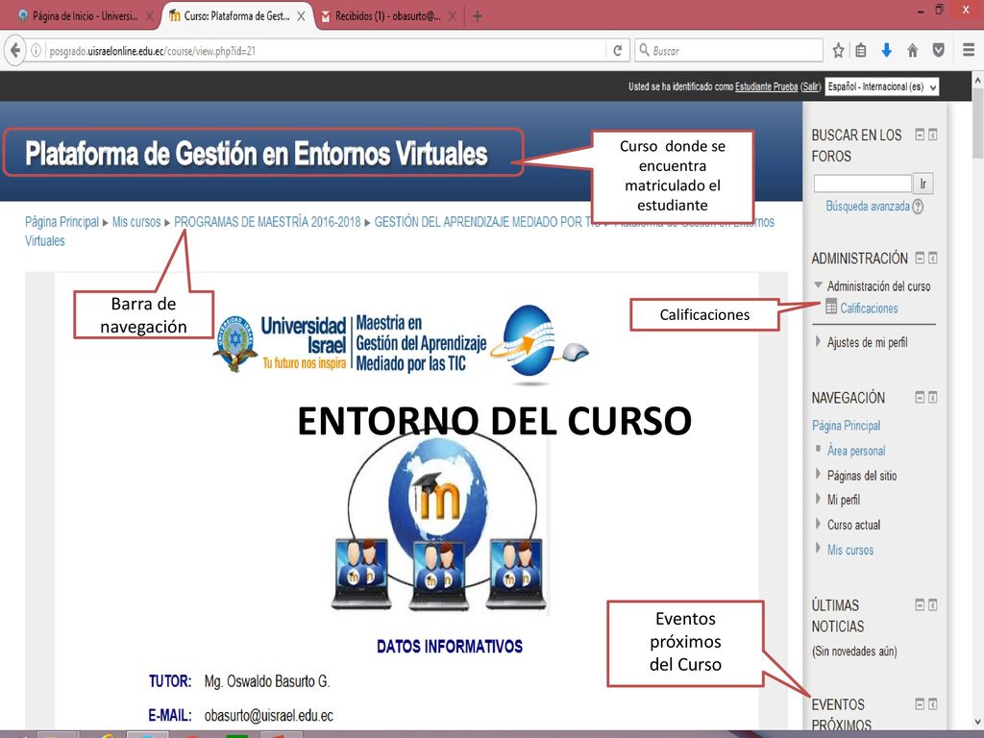
Task: Click Página Principal breadcrumb link
Action: click(x=62, y=222)
